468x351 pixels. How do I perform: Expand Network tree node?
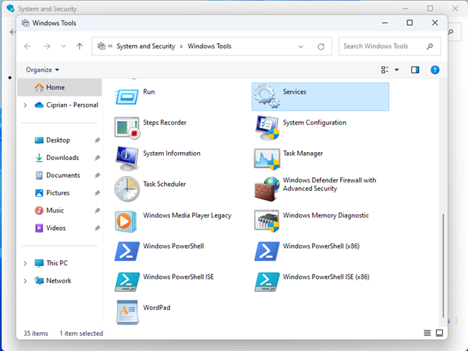point(25,281)
